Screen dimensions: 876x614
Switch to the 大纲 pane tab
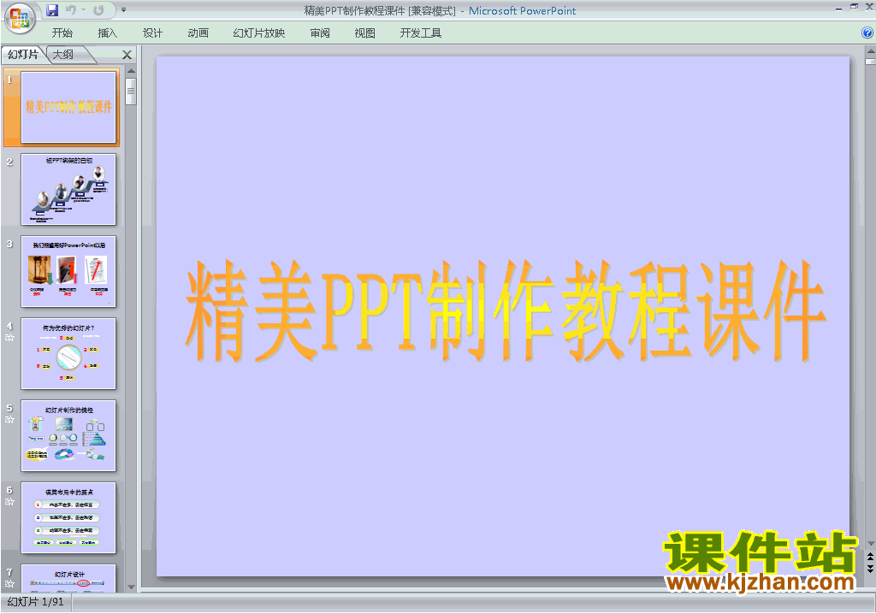[x=63, y=54]
